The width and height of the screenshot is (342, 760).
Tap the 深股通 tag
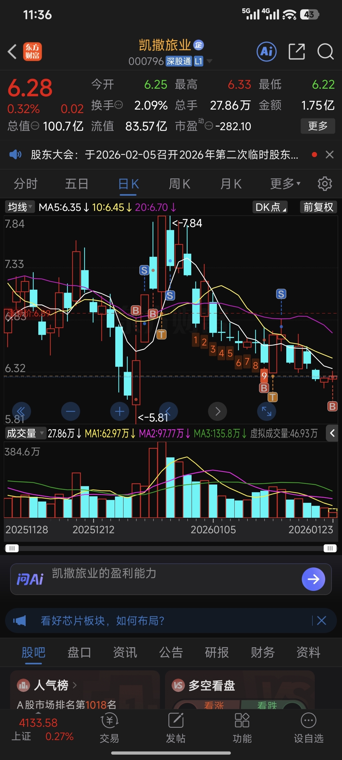pyautogui.click(x=179, y=61)
